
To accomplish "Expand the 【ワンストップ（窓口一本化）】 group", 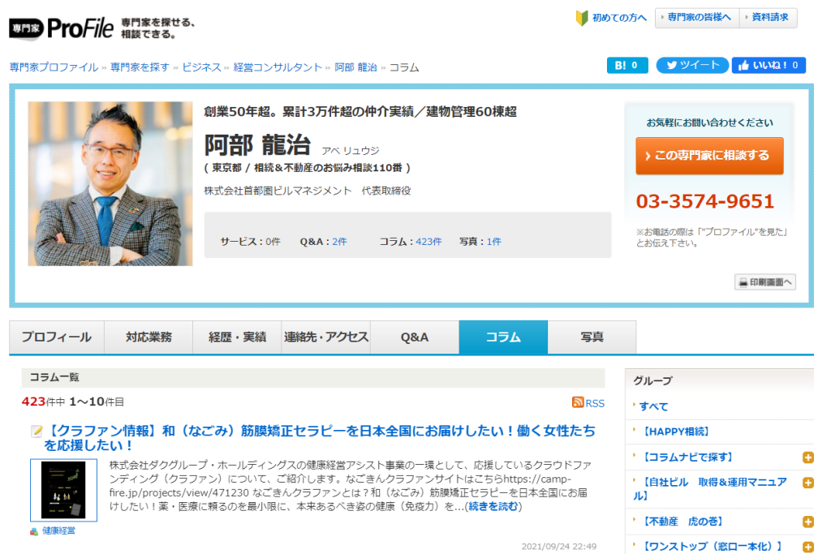I will (x=807, y=547).
